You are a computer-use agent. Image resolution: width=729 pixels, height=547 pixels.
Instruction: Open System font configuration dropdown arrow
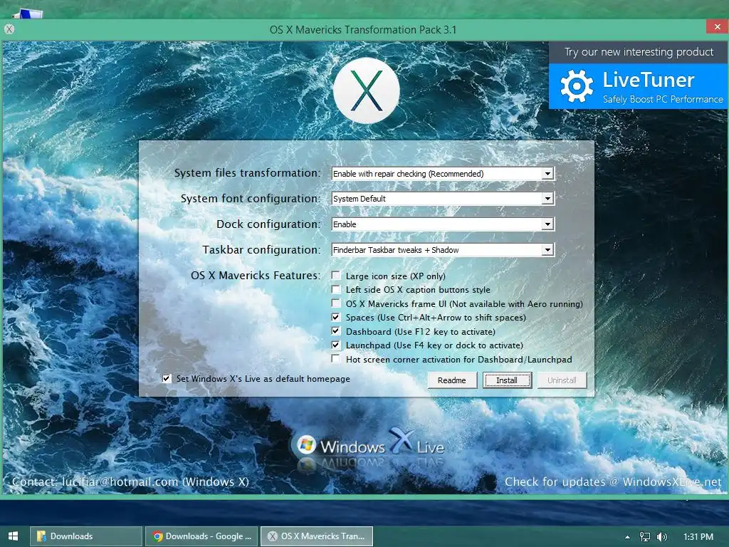[547, 199]
